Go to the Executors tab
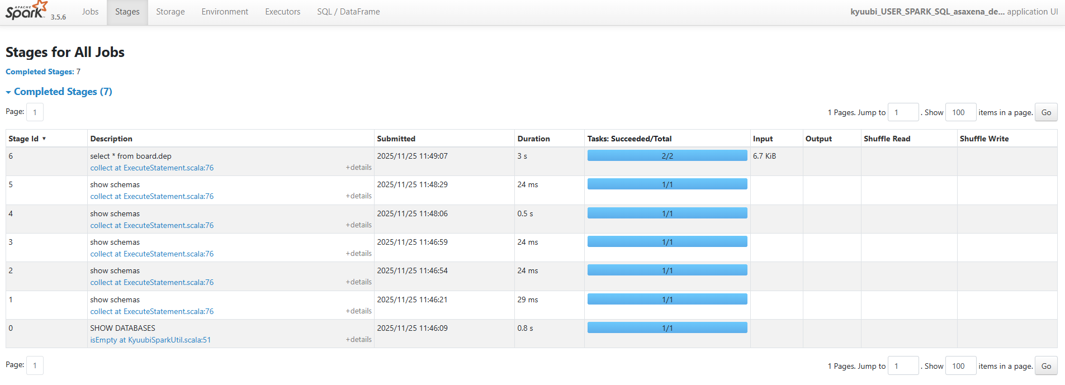Image resolution: width=1065 pixels, height=385 pixels. click(x=282, y=12)
